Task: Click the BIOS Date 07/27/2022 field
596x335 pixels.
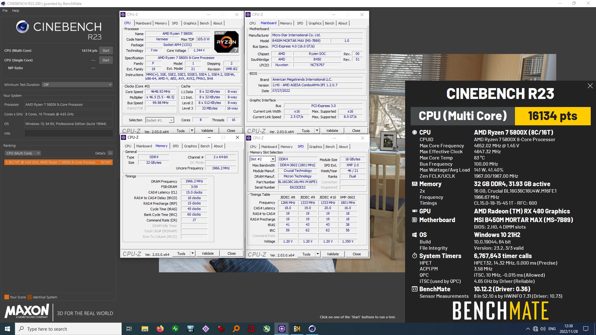Action: tap(317, 91)
